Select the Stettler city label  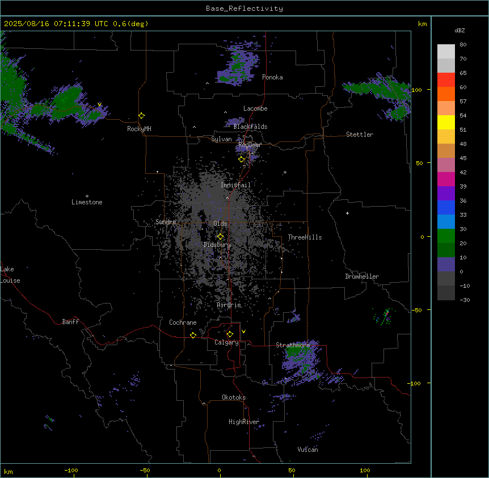pos(360,135)
